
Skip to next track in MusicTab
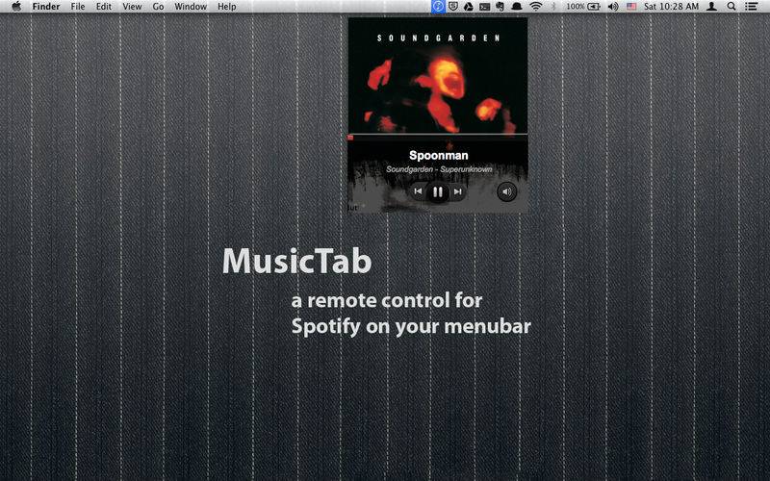click(x=458, y=191)
